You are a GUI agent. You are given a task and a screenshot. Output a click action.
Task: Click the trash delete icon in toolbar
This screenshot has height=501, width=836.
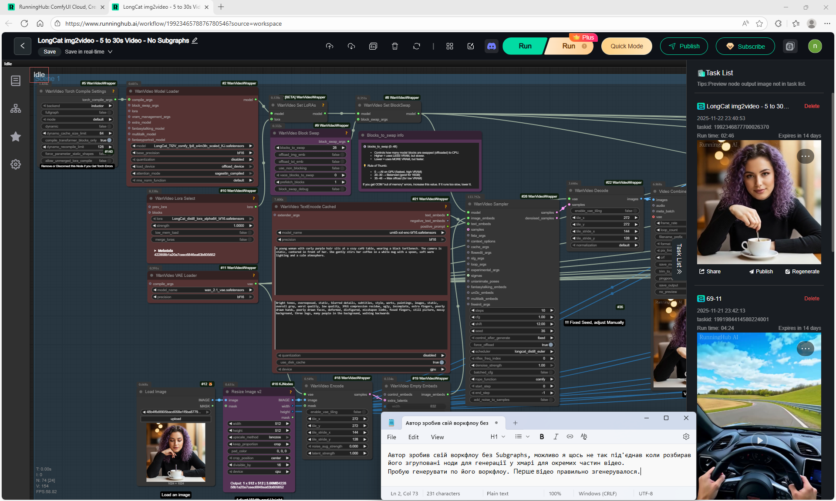[x=395, y=46]
